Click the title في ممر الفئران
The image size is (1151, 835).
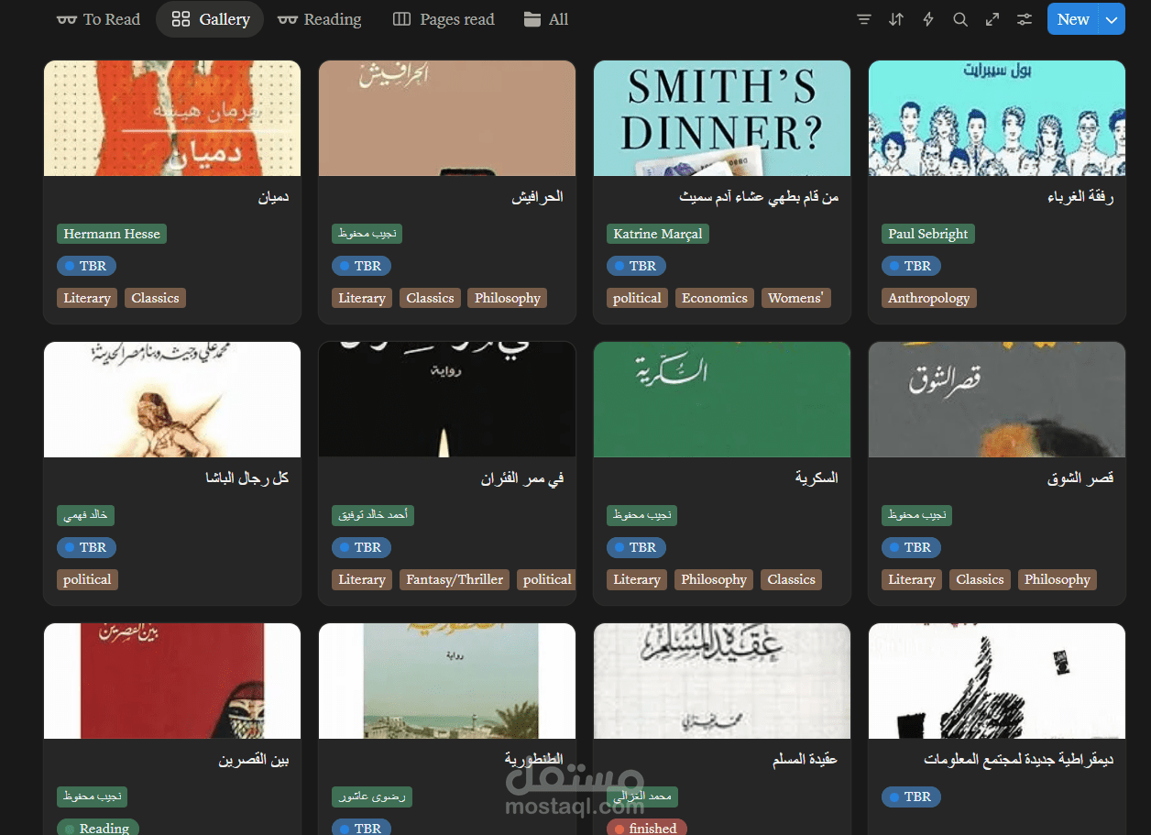tap(522, 478)
